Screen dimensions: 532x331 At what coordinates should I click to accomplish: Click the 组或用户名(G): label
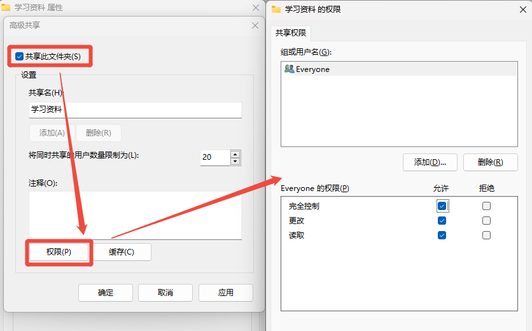tap(306, 52)
